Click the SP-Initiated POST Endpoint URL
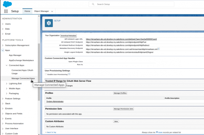Viewport: 204px width, 135px height. click(116, 42)
